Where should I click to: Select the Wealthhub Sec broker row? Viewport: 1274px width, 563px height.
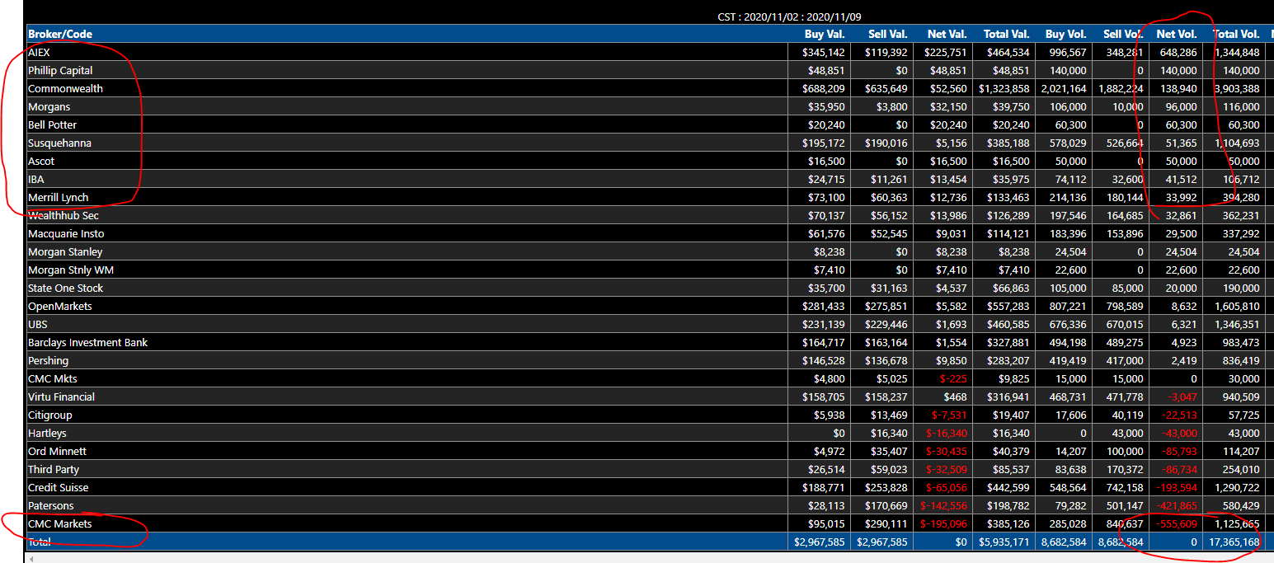tap(649, 215)
